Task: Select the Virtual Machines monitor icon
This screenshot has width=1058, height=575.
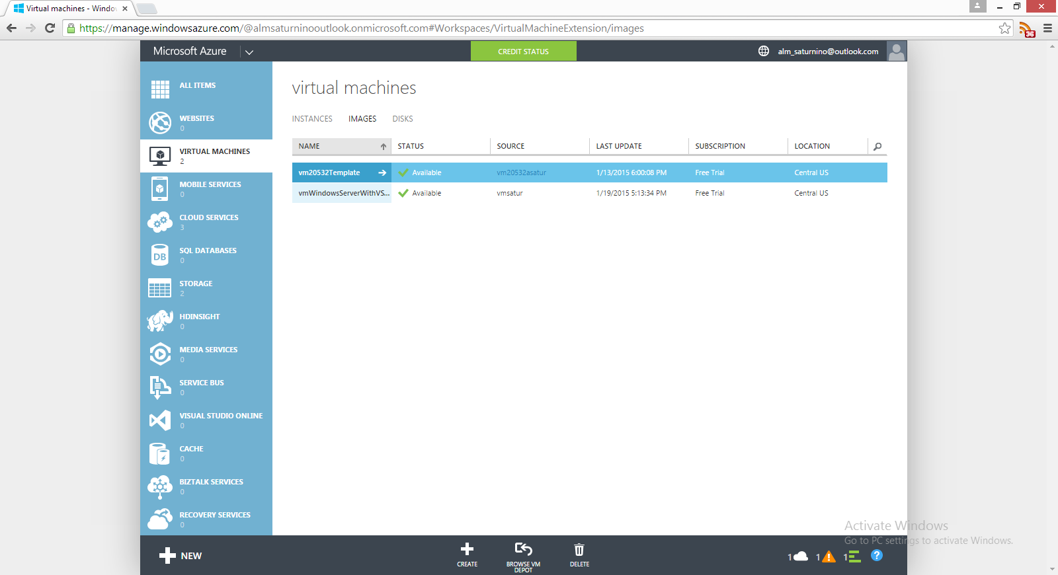Action: click(160, 156)
